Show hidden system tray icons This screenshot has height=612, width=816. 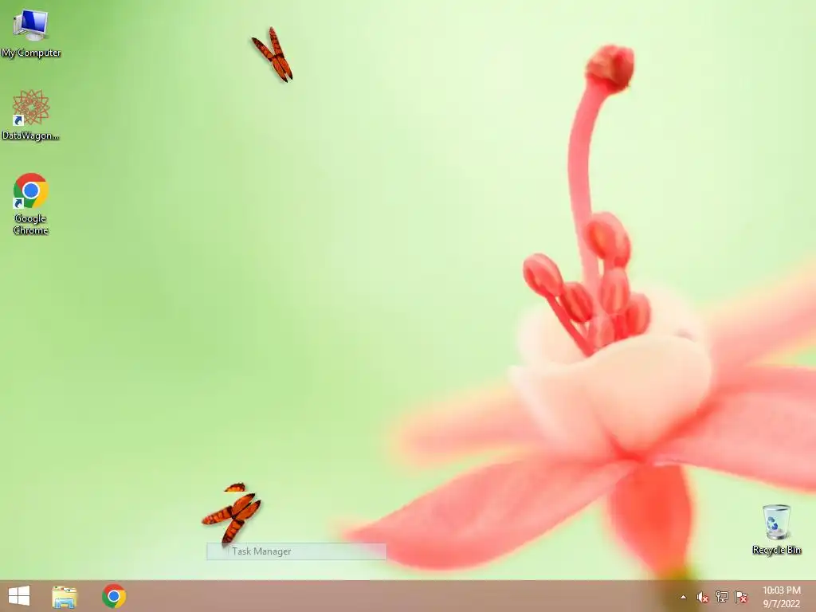pos(683,597)
